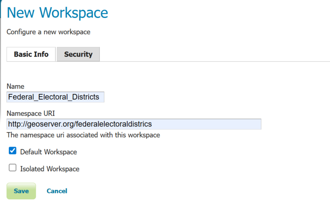Click the Default Workspace label text
Viewport: 330px width, 201px height.
[x=48, y=152]
